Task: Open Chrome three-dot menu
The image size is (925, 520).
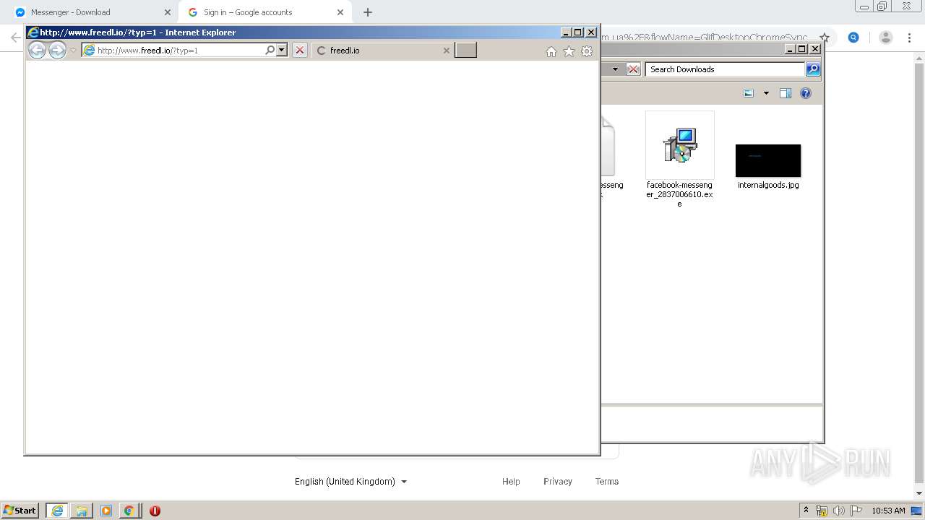Action: (909, 38)
